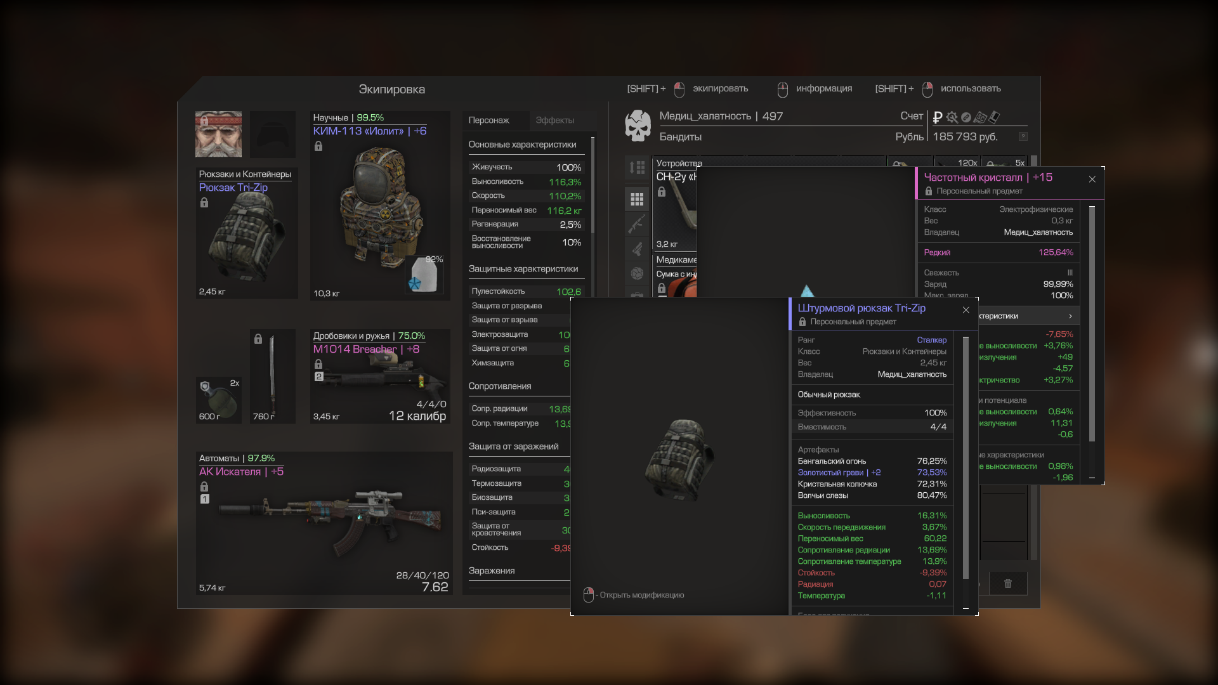Click lock icon in Частотный кристалл tooltip header

pyautogui.click(x=929, y=192)
